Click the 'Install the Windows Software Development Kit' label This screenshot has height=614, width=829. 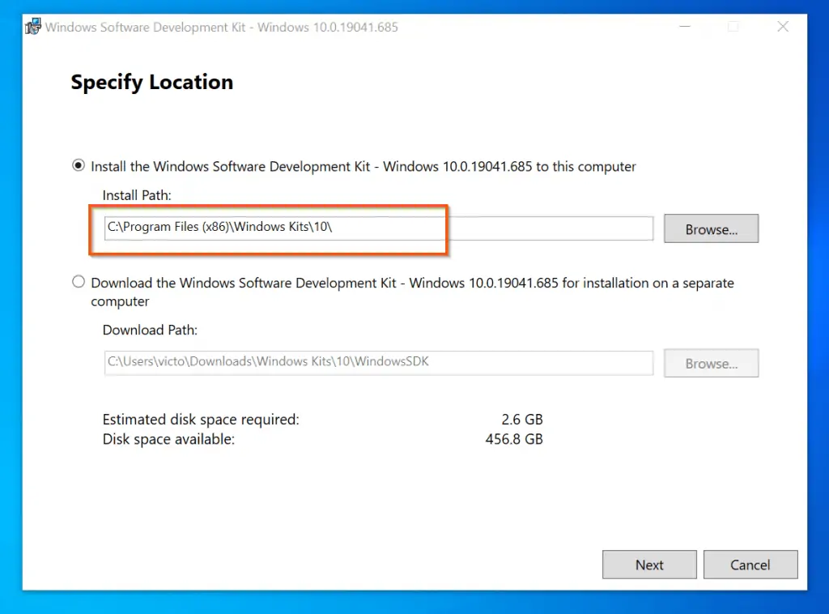click(x=363, y=167)
